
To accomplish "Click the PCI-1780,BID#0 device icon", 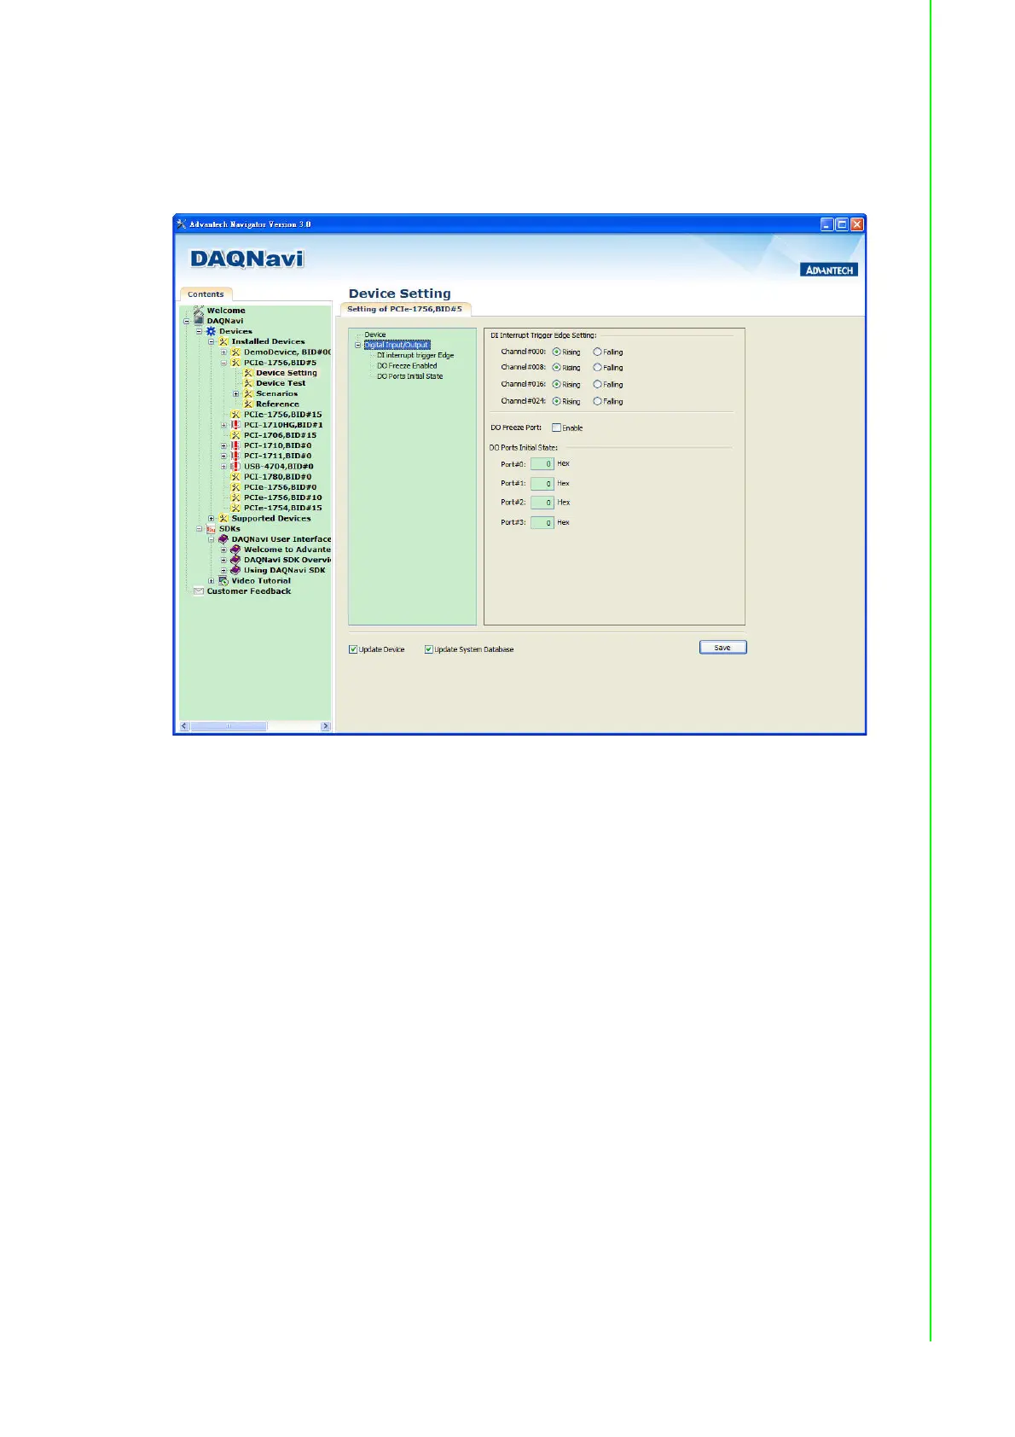I will pos(235,477).
